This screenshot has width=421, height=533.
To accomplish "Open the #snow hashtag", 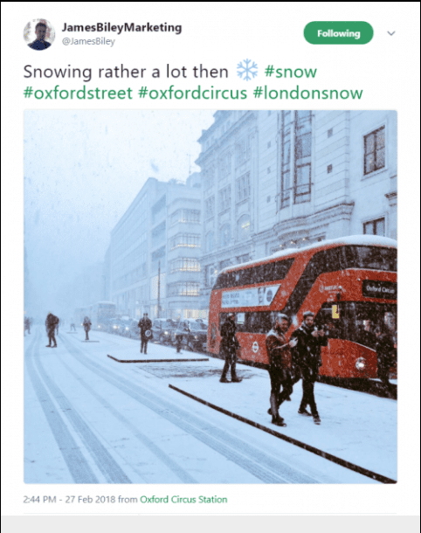I will click(291, 72).
